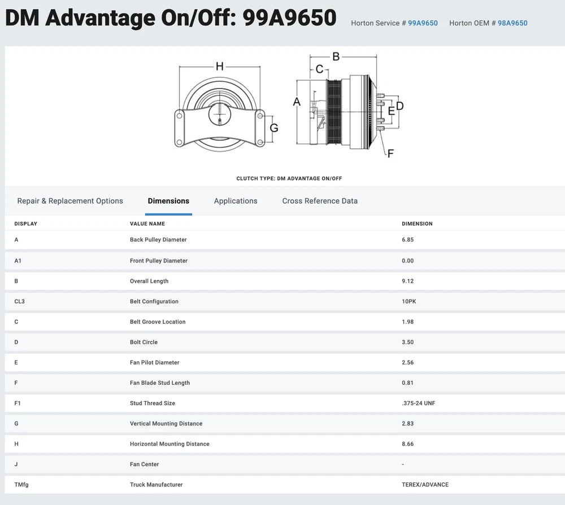Click the side-view clutch diagram with B dimension
The image size is (565, 505).
coord(345,107)
